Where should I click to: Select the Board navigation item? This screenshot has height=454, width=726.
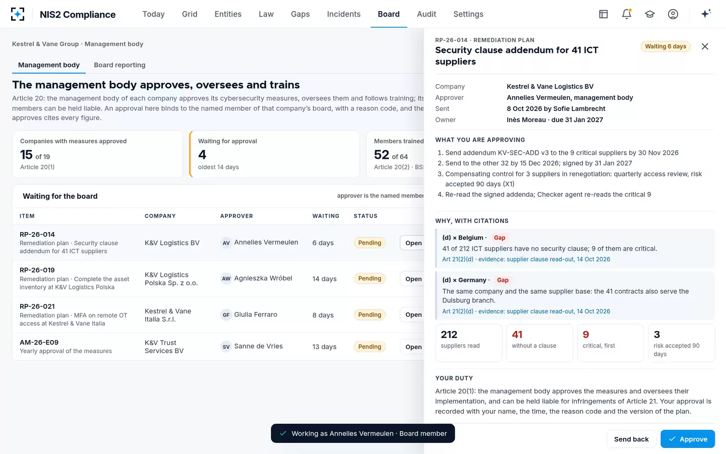point(389,14)
